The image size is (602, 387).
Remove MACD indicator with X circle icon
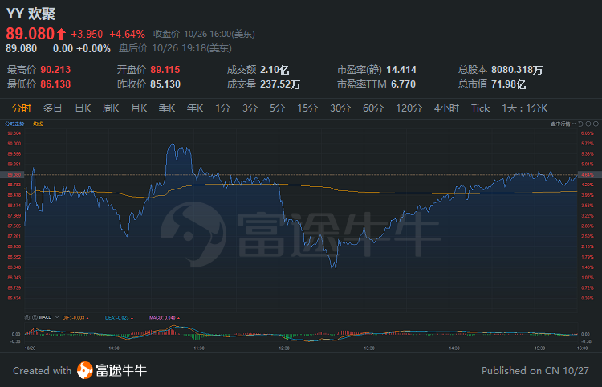[x=35, y=317]
